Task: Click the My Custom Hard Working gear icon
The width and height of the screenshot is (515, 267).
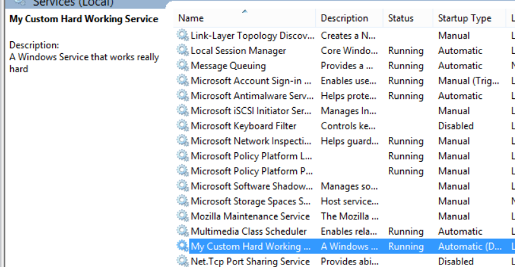Action: pos(183,247)
